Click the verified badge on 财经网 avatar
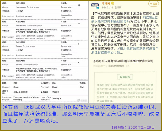The width and height of the screenshot is (162, 131). pyautogui.click(x=98, y=8)
